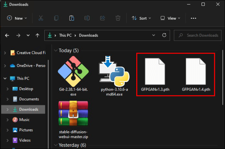This screenshot has width=225, height=149.
Task: Open the View dropdown menu
Action: pyautogui.click(x=170, y=18)
